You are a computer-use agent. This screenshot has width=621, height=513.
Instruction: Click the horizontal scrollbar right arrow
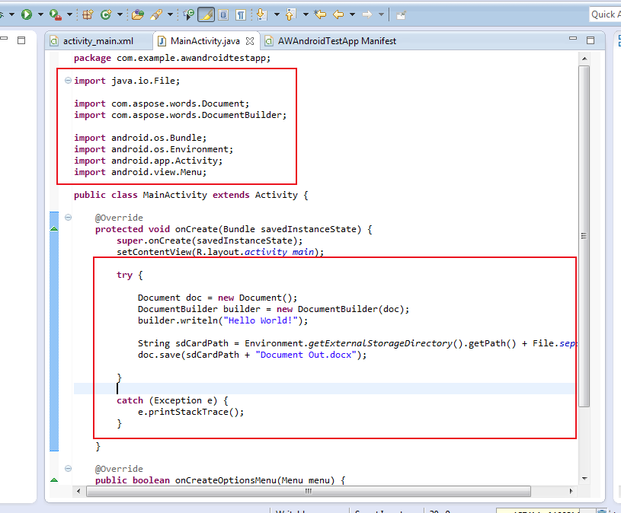click(571, 491)
